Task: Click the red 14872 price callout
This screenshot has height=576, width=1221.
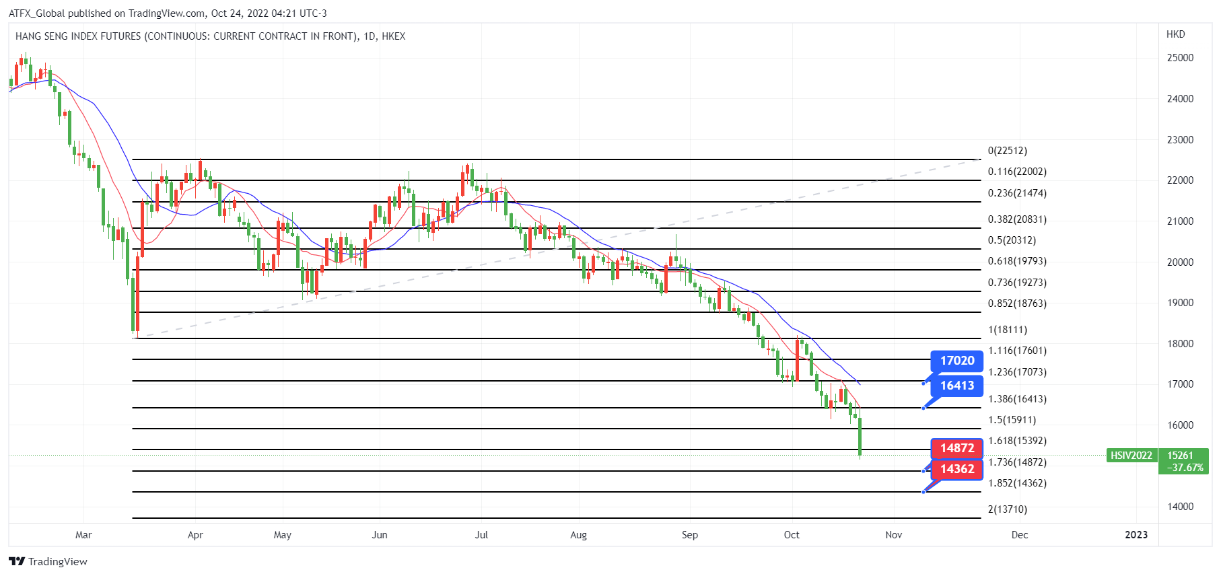Action: pyautogui.click(x=957, y=448)
